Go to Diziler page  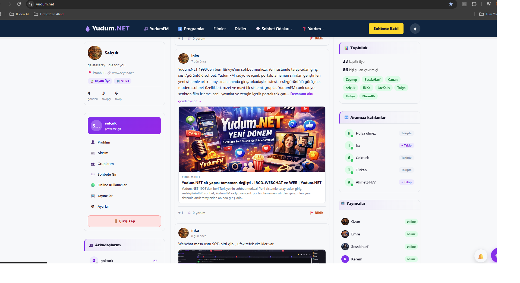240,29
